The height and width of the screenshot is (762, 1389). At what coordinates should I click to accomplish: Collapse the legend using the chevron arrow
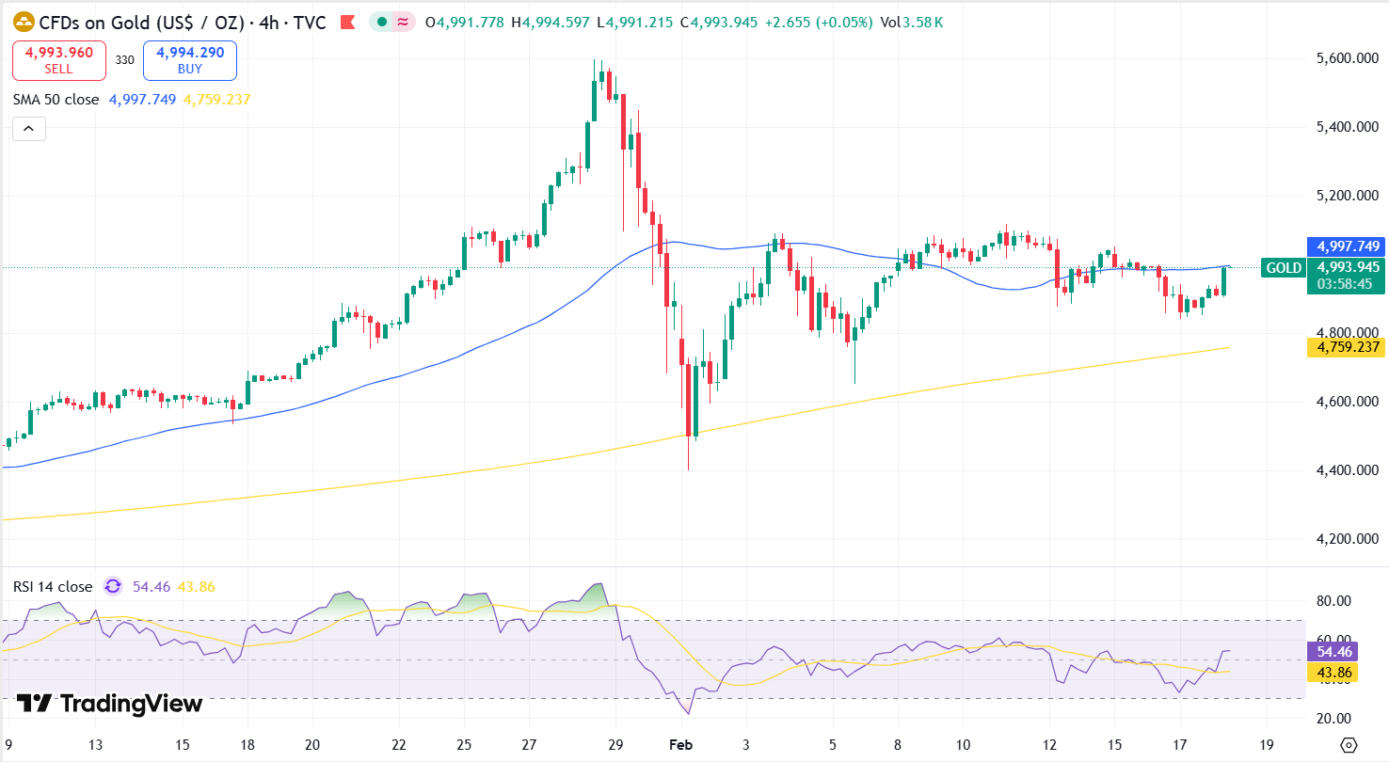point(28,128)
